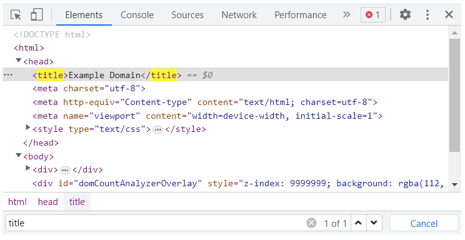465x240 pixels.
Task: Collapse the body element
Action: [19, 155]
